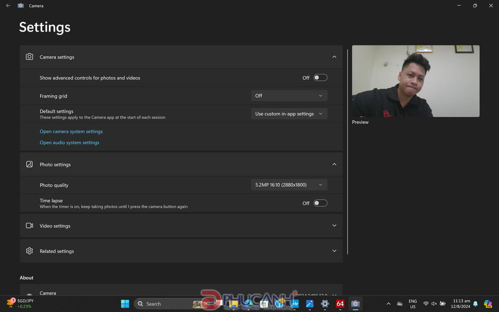Click the crossed-out cloud tray icon
Viewport: 499px width, 312px height.
400,304
